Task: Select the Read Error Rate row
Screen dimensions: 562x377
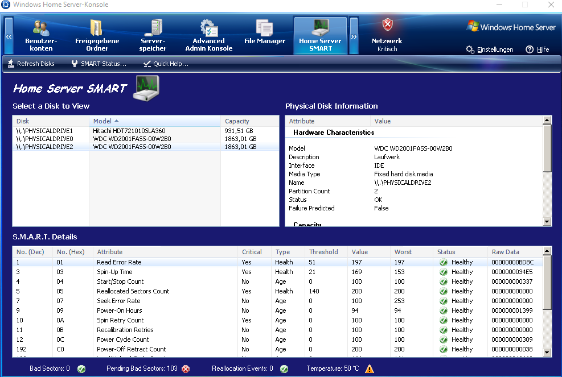Action: [278, 262]
